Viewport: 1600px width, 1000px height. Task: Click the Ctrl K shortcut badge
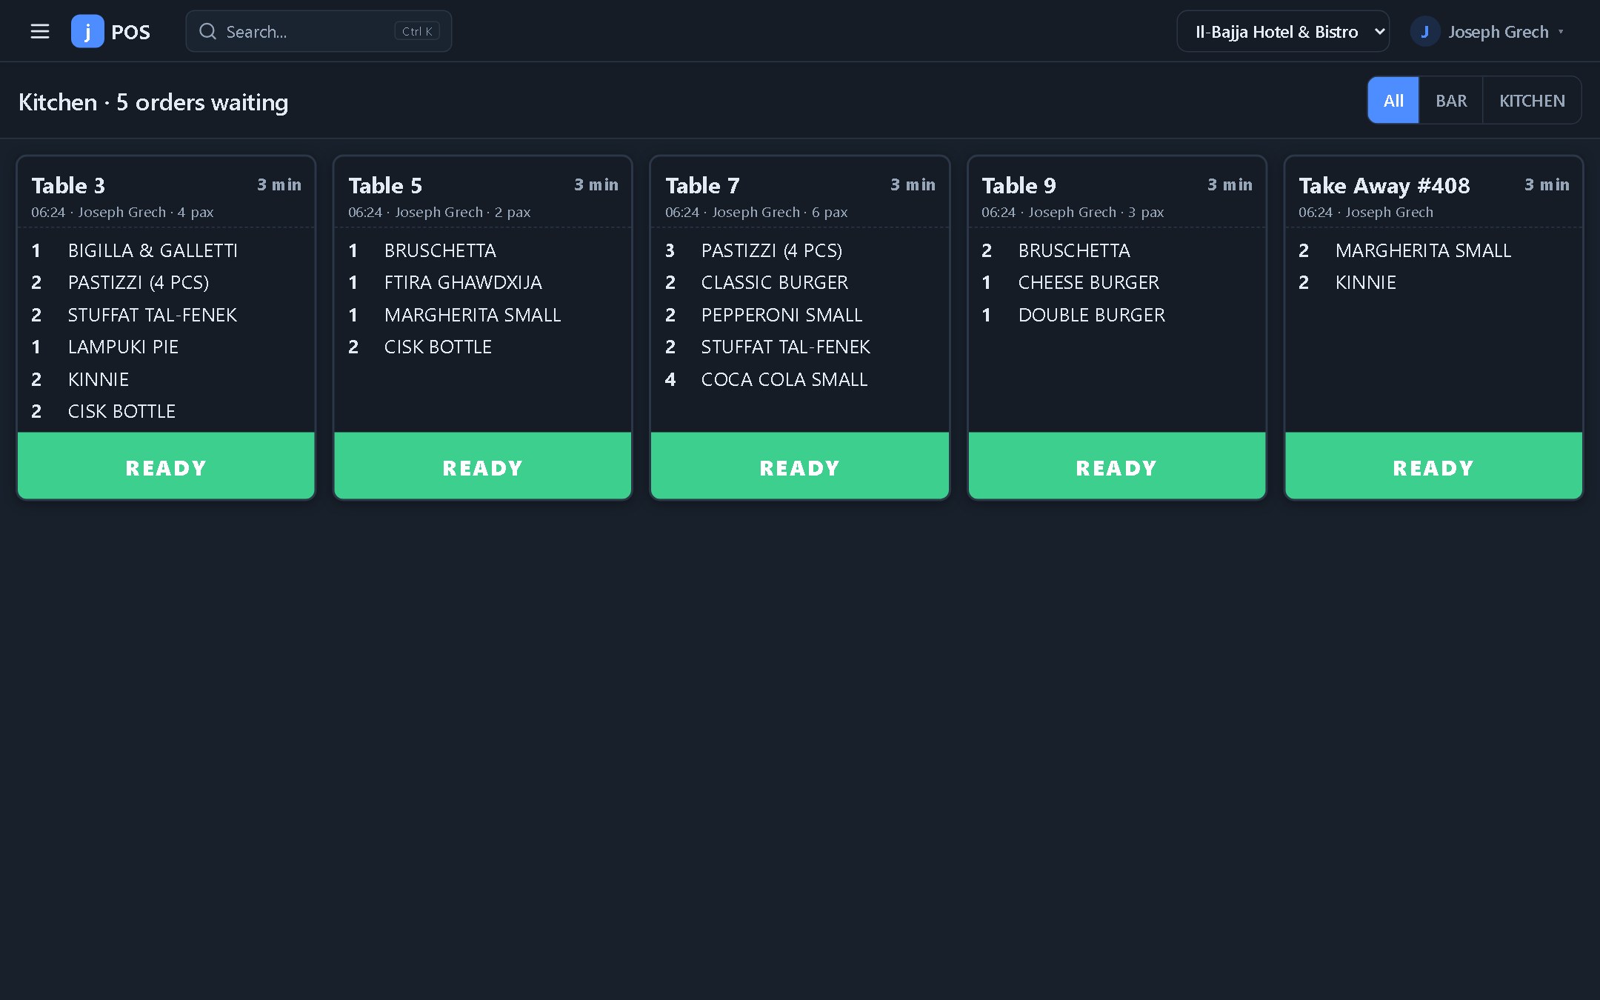pos(417,31)
